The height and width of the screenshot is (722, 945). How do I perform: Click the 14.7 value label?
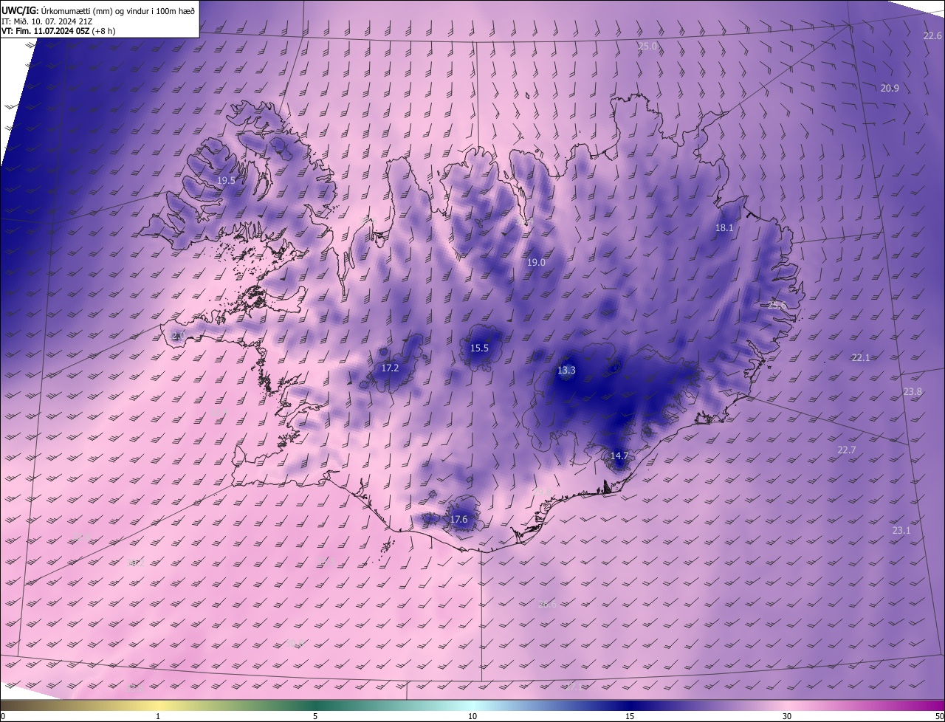(619, 456)
